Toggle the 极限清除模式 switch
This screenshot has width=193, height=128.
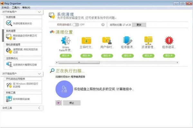pos(76,25)
